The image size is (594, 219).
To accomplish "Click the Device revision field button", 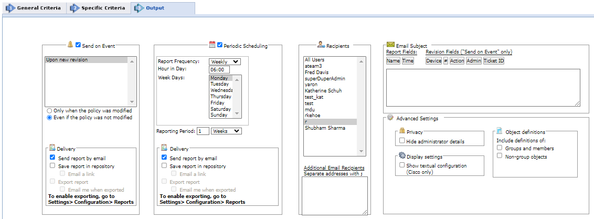I will pyautogui.click(x=433, y=61).
